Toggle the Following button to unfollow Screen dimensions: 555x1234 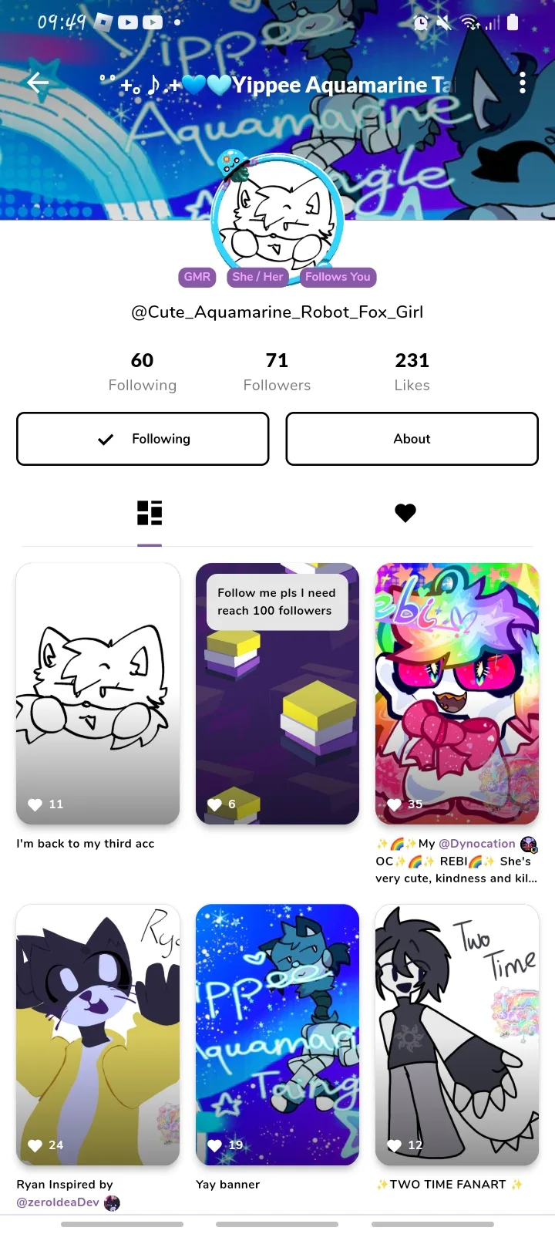point(143,439)
